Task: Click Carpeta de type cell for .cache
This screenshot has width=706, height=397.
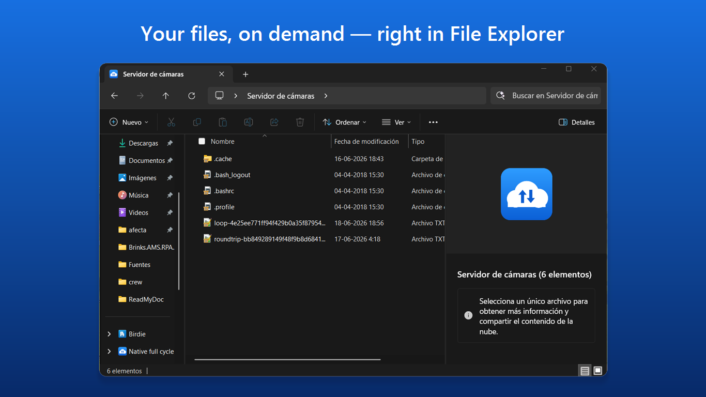Action: [427, 159]
